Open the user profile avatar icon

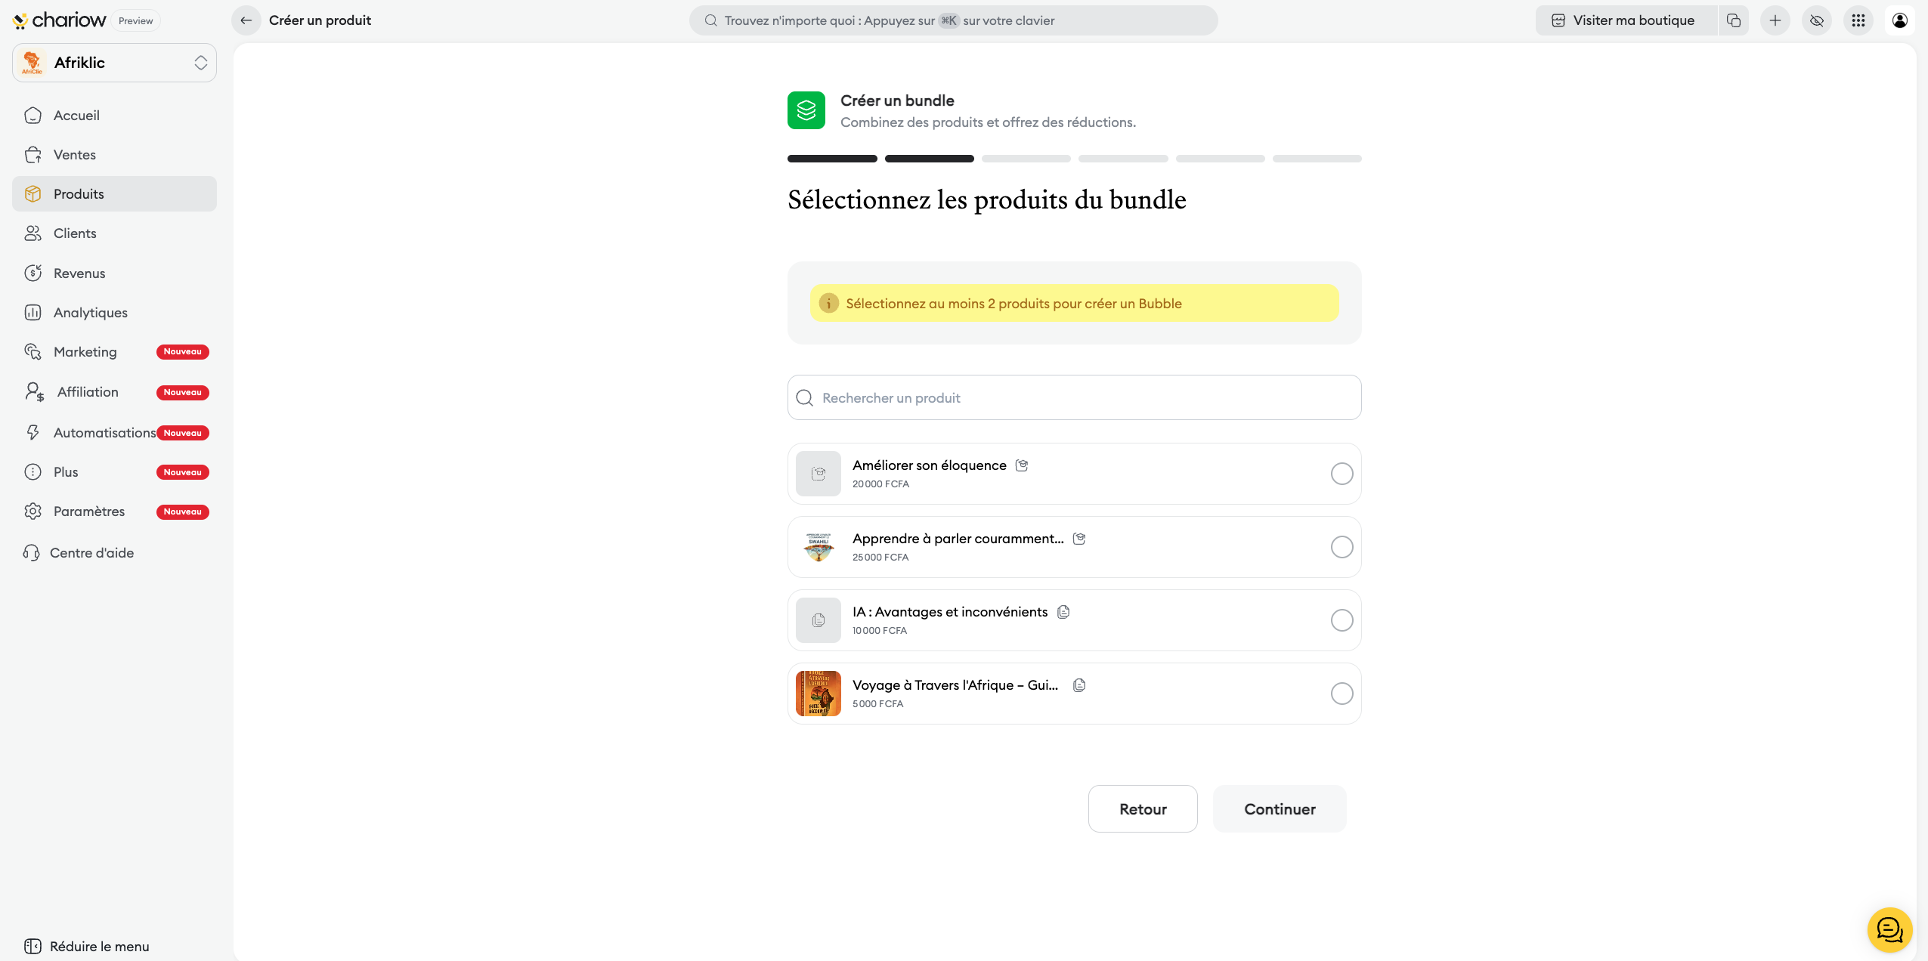pos(1900,20)
